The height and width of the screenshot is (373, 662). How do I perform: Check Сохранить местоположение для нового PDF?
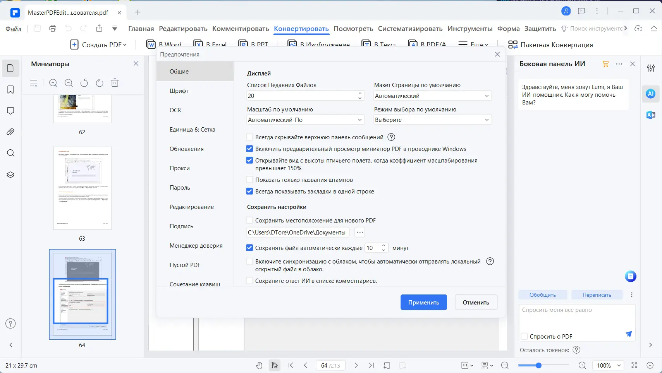coord(249,220)
